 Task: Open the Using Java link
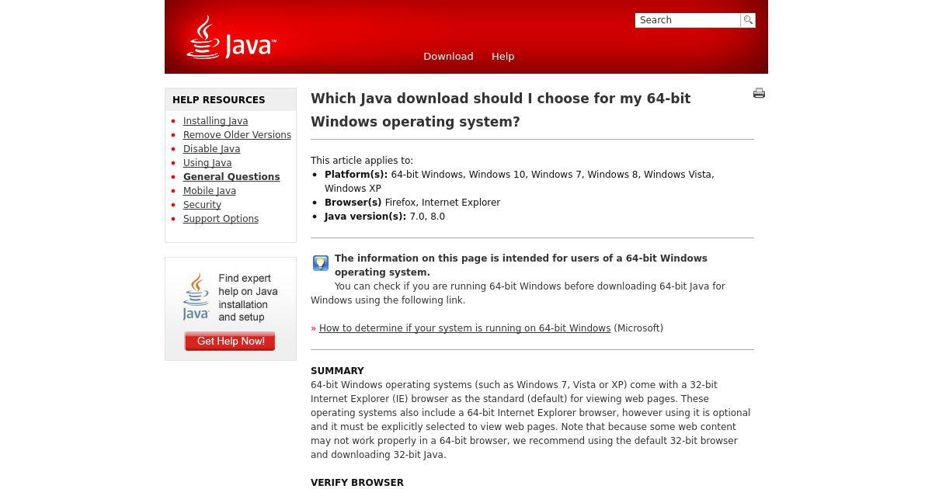(207, 163)
